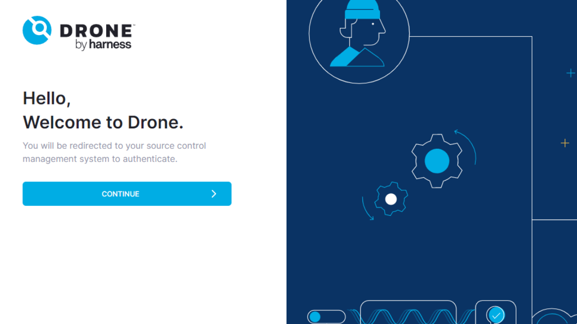Click the source control redirect description text
577x324 pixels.
pos(114,152)
